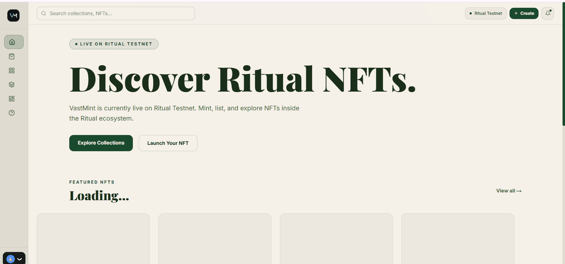Click the FEATURED NFTS label
The image size is (565, 264).
click(x=92, y=182)
